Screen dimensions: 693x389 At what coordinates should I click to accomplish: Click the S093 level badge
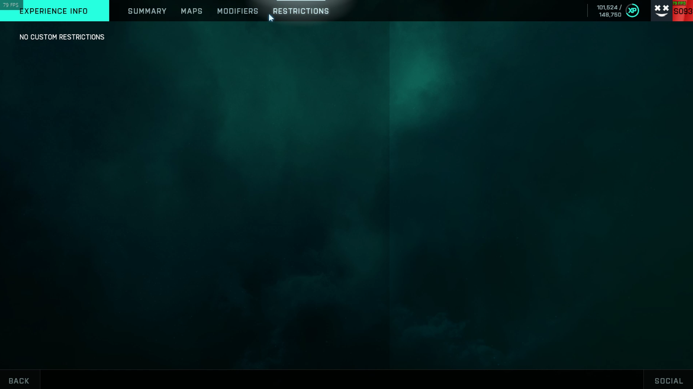tap(683, 12)
